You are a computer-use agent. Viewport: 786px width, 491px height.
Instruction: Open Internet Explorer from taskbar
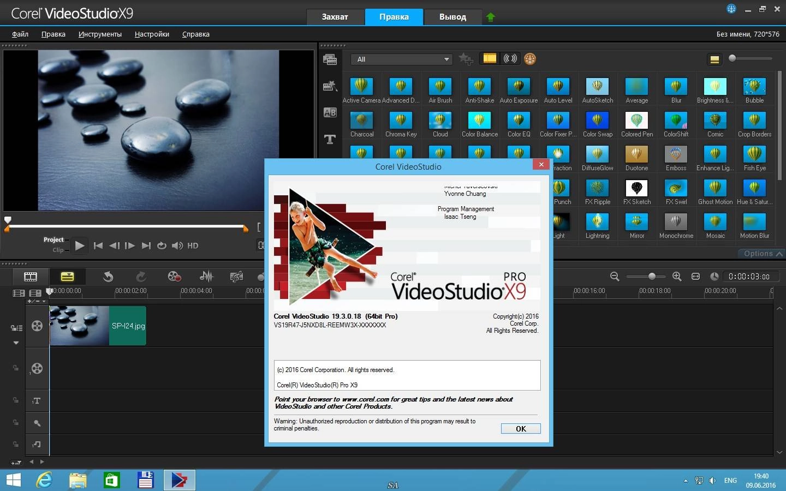pos(44,480)
